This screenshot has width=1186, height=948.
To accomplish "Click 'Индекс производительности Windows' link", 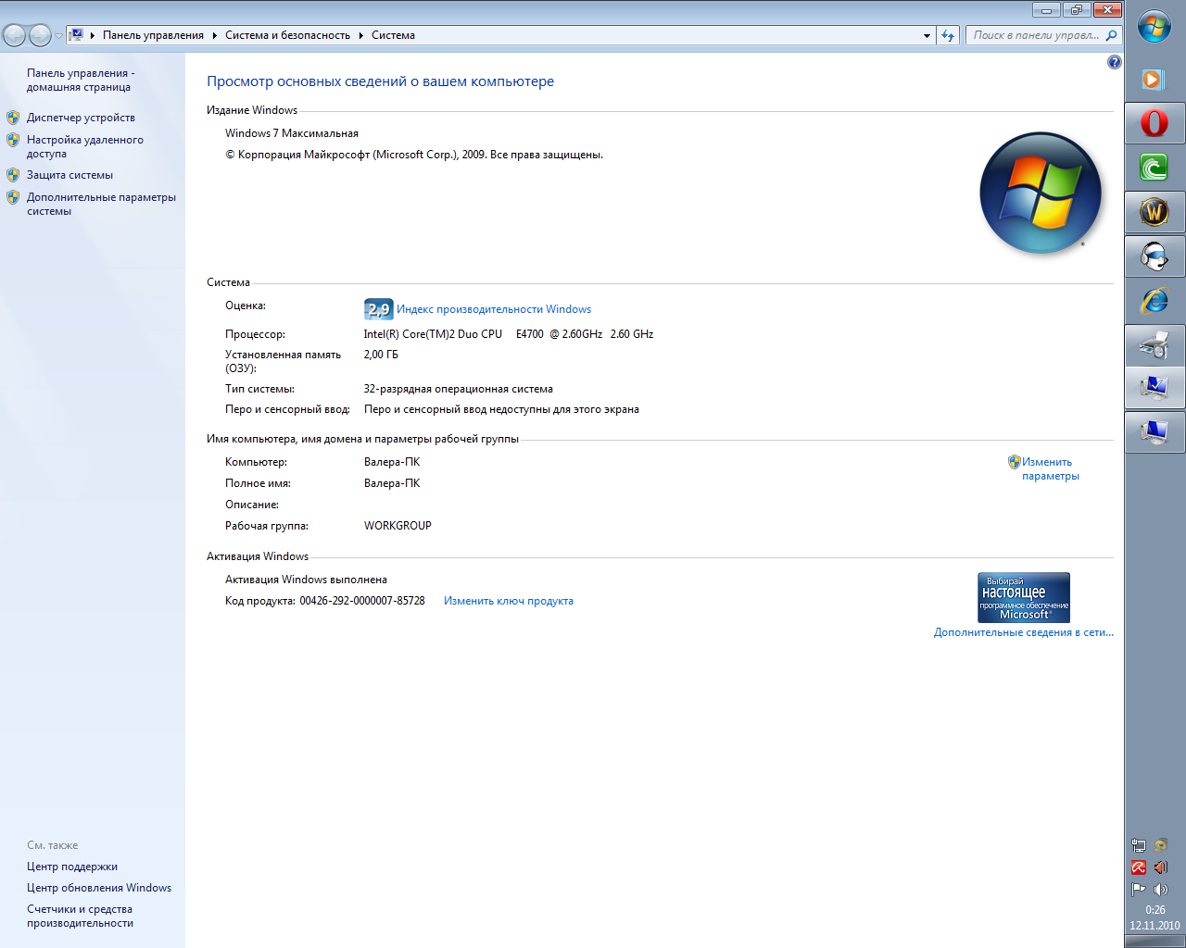I will (493, 309).
